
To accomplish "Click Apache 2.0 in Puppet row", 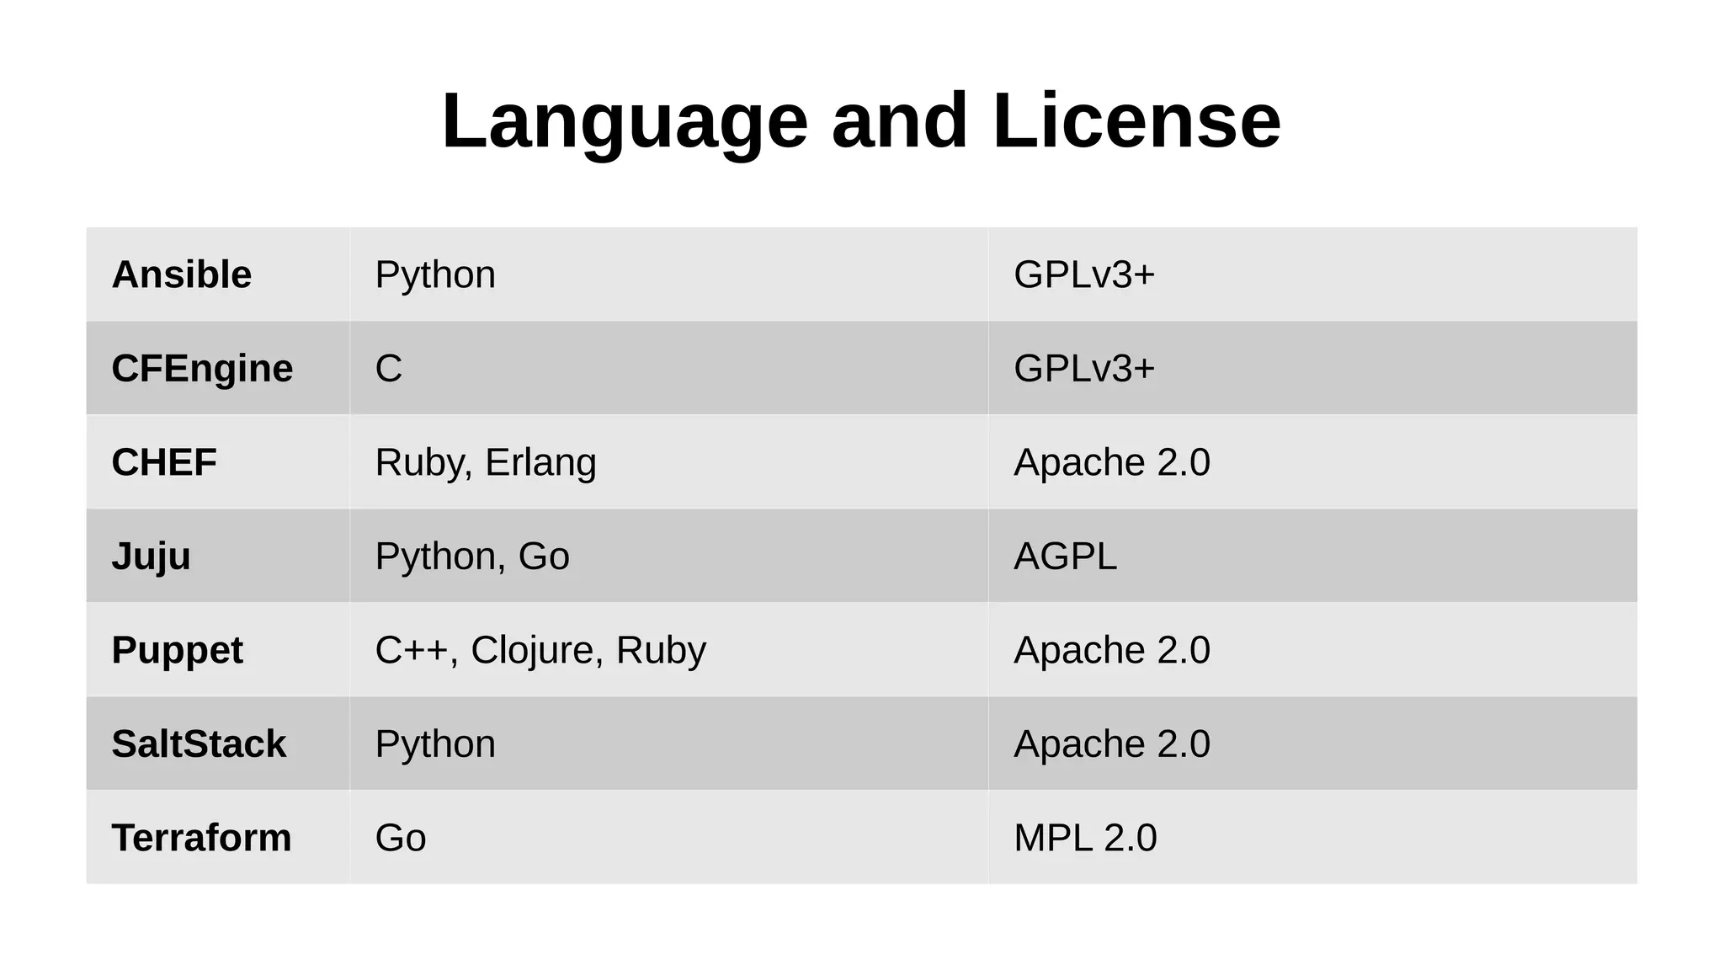I will (1112, 650).
